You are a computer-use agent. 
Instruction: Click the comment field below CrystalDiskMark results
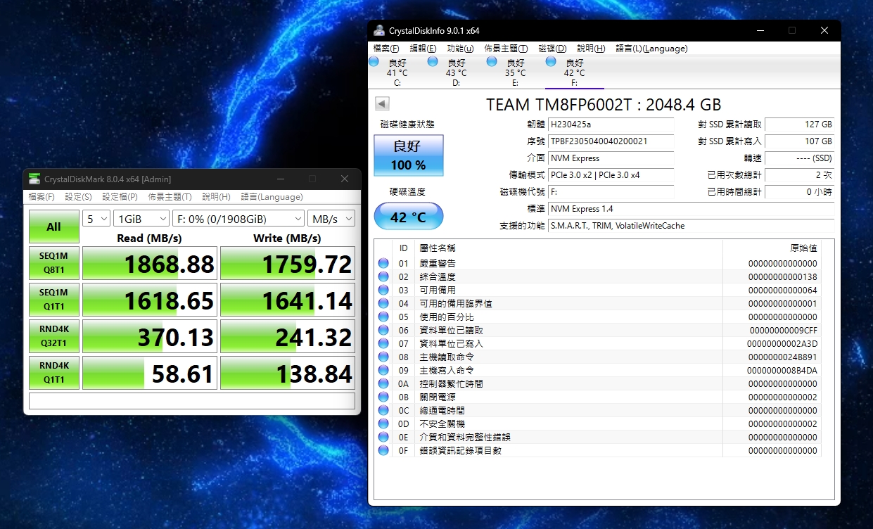pos(192,400)
